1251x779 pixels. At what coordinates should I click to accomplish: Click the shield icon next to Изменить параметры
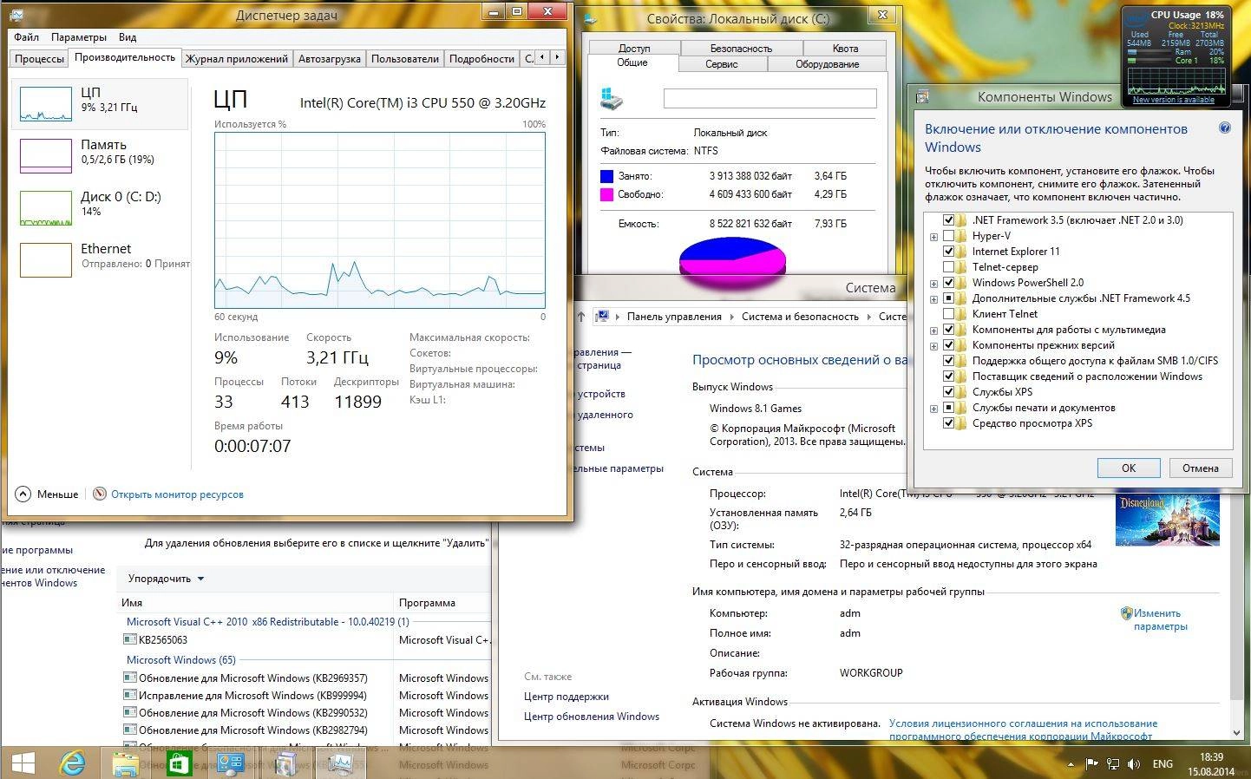(x=1126, y=613)
